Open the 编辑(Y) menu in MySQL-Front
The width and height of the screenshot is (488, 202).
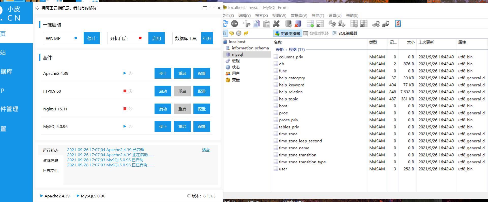click(244, 16)
